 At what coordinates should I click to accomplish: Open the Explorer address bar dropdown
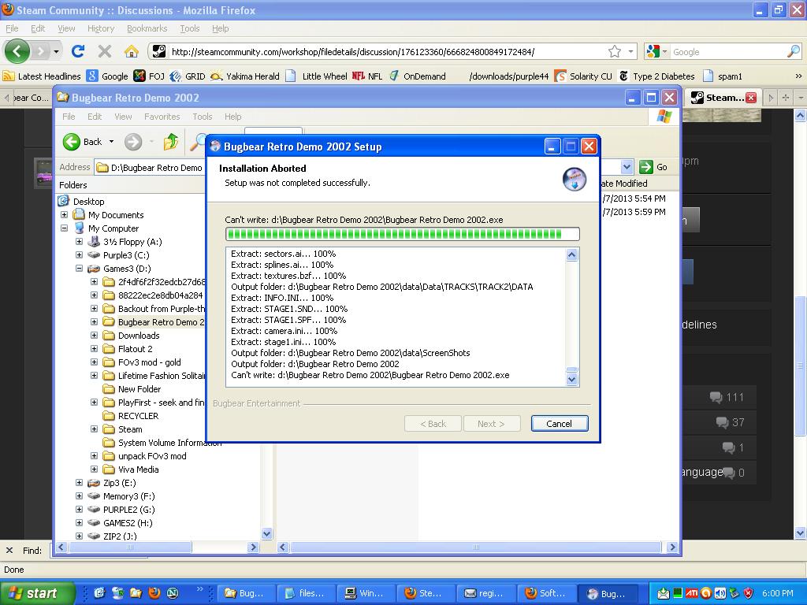627,167
